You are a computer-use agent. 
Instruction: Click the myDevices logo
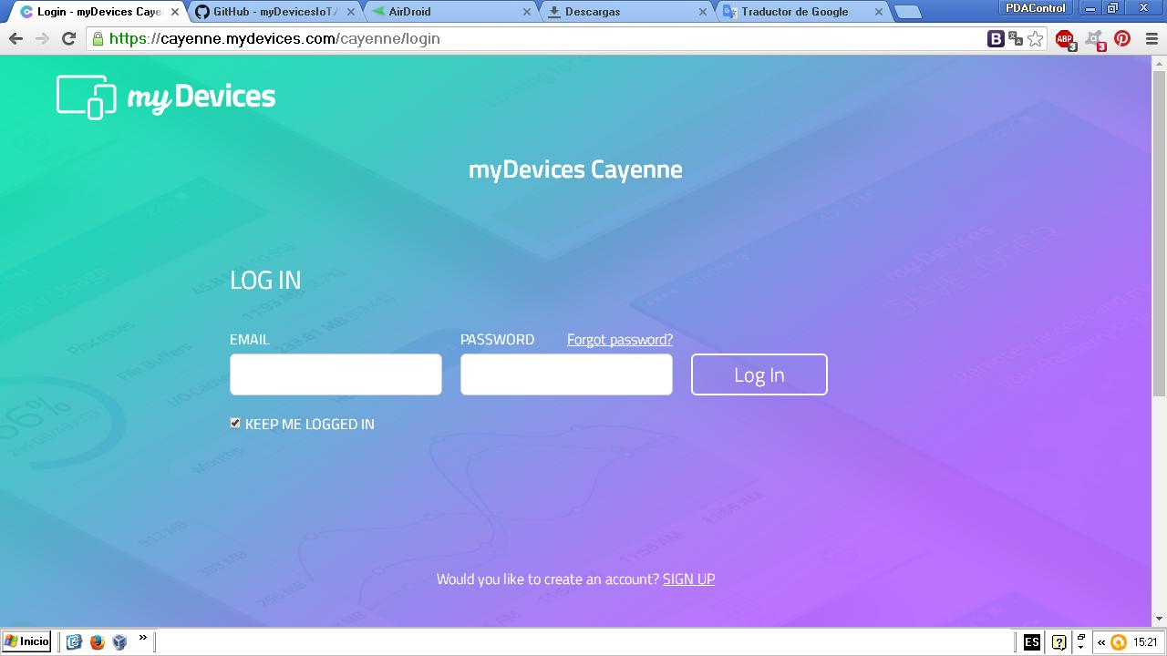pos(166,97)
